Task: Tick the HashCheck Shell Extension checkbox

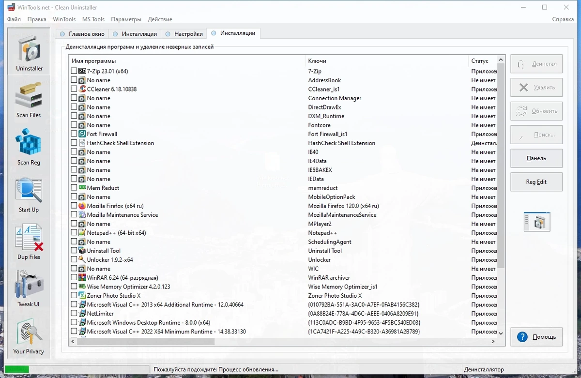Action: coord(74,143)
